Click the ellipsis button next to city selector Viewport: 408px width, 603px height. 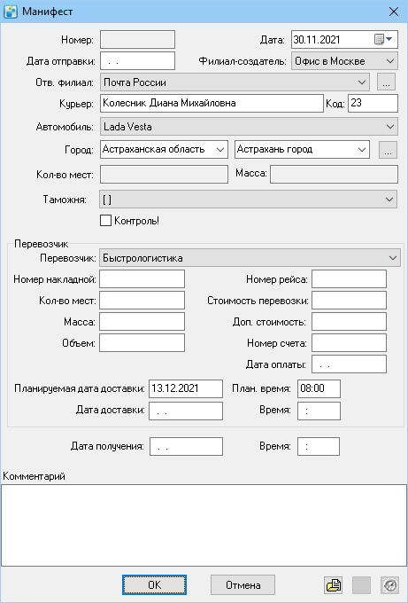click(x=388, y=150)
